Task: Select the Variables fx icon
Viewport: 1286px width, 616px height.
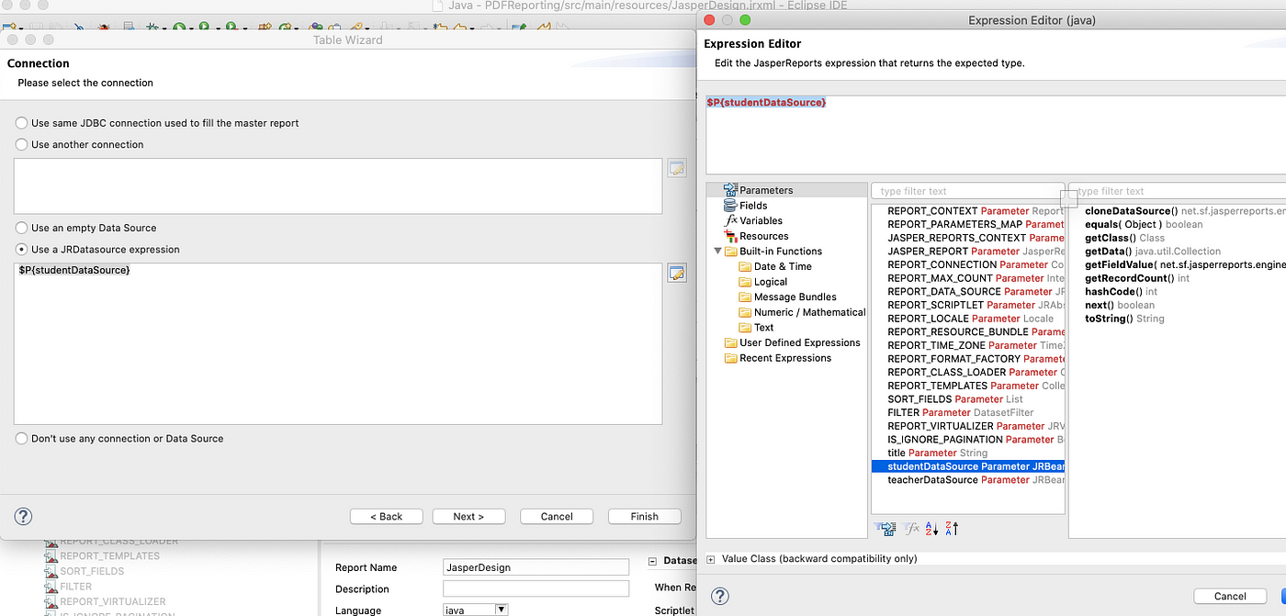Action: (x=731, y=220)
